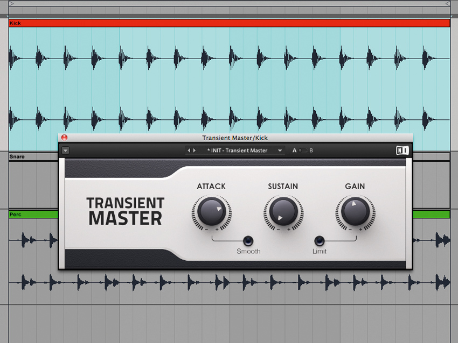This screenshot has width=458, height=343.
Task: Enable the Limit button
Action: [320, 241]
